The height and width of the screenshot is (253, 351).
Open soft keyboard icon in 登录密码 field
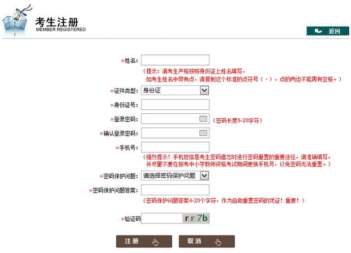click(203, 119)
